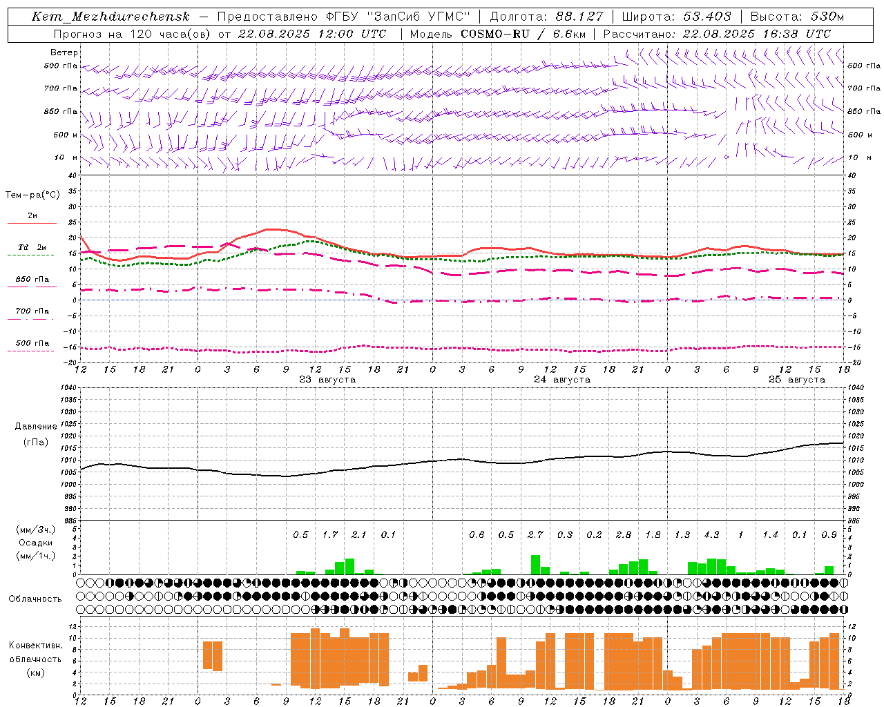Click the (мм/1ч.) precipitation unit label
Image resolution: width=884 pixels, height=707 pixels.
tap(36, 555)
